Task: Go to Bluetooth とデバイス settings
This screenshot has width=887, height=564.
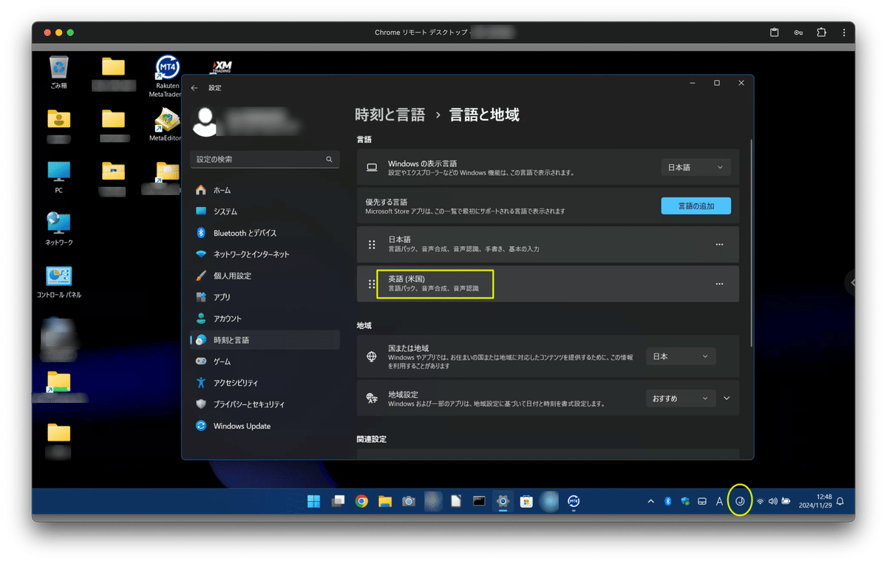Action: pos(265,233)
